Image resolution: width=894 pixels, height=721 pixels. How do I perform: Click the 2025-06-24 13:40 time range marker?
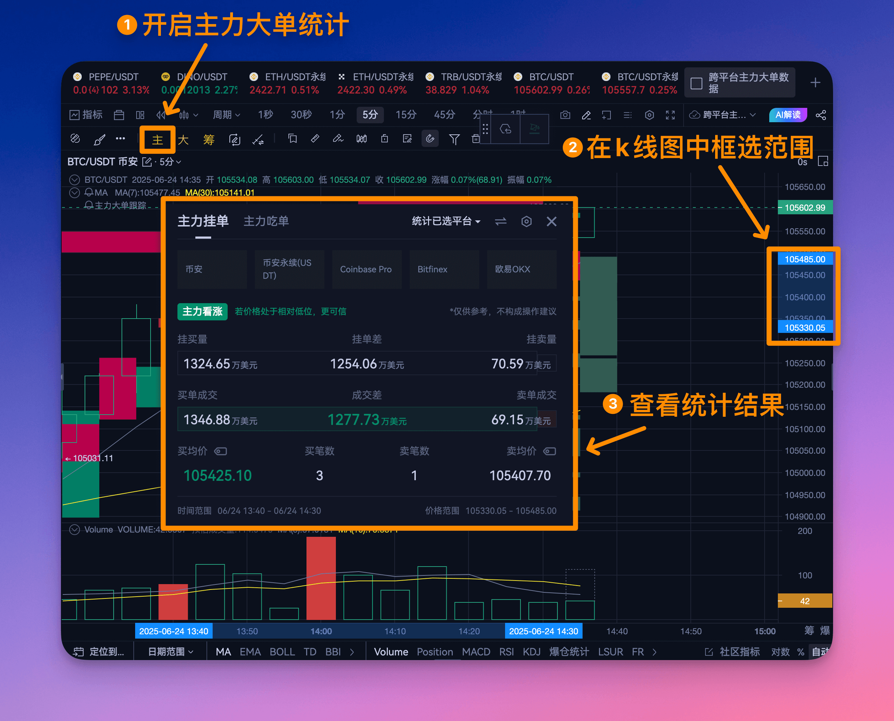pyautogui.click(x=173, y=631)
